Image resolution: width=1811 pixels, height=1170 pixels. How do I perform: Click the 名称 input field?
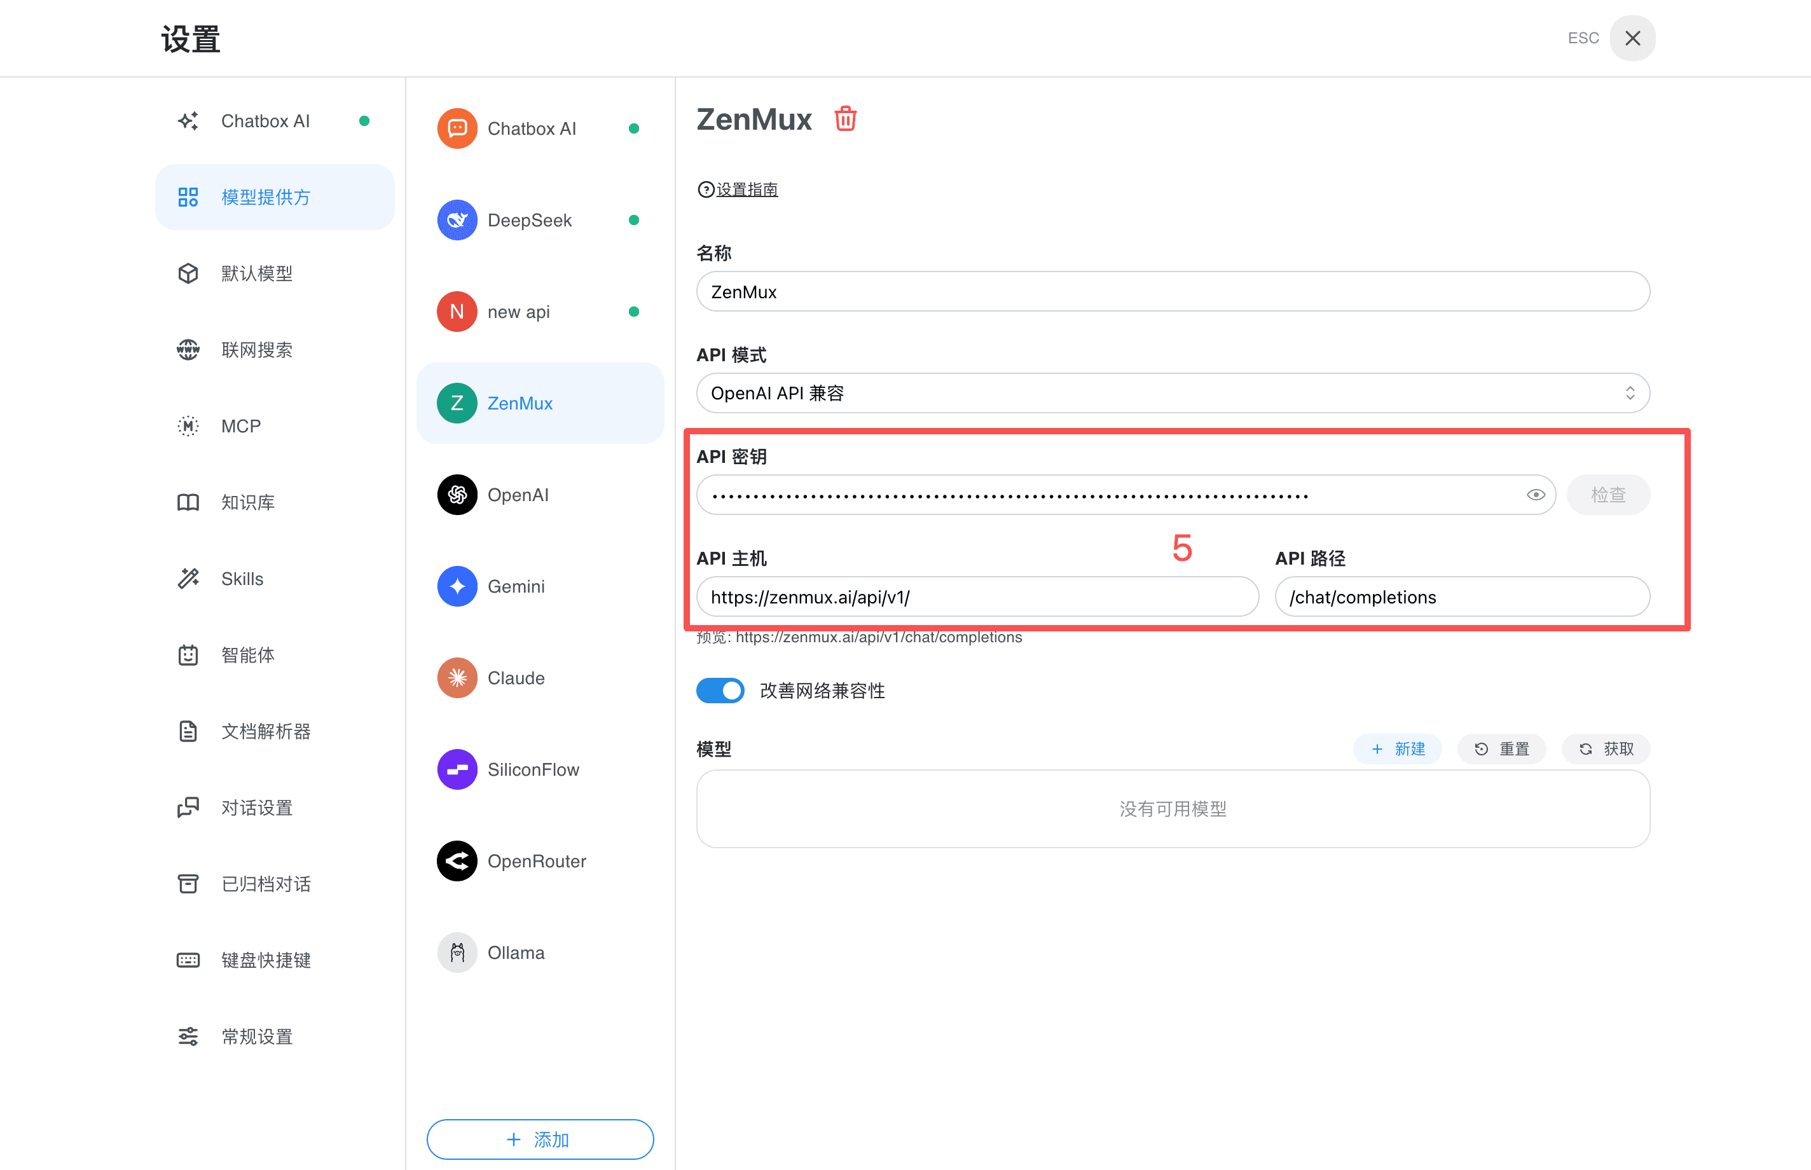[x=1173, y=292]
